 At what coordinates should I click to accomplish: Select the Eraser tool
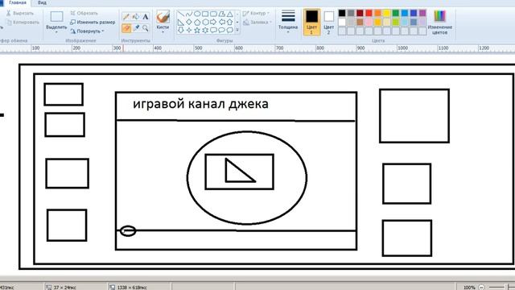coord(126,28)
